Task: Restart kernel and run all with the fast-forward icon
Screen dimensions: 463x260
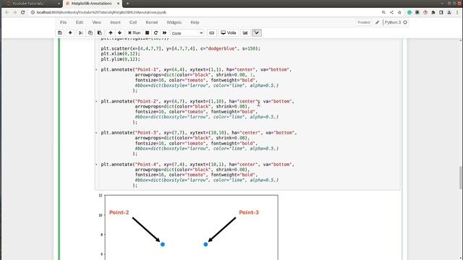Action: [x=165, y=32]
